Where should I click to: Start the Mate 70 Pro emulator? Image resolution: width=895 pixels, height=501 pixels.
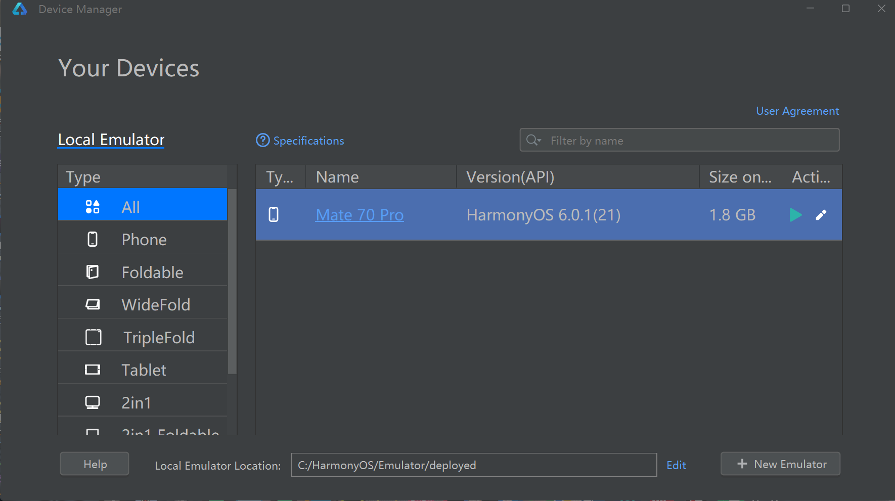[795, 215]
